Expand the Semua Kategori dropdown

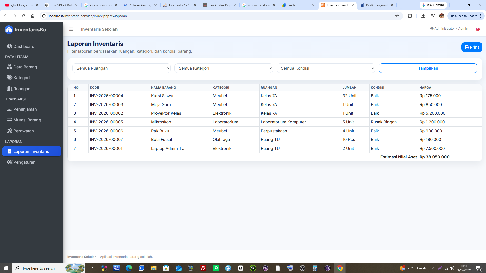pos(224,68)
